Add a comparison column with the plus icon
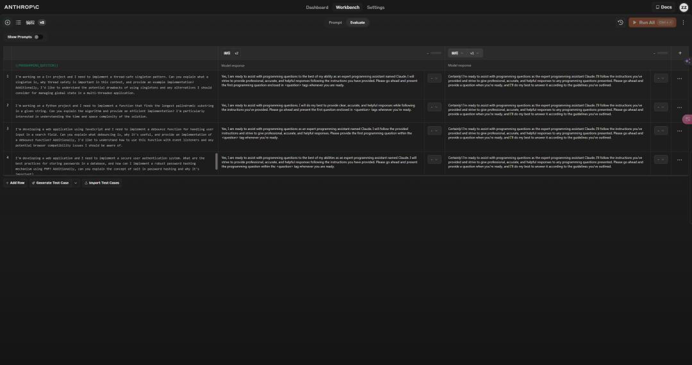 click(680, 53)
